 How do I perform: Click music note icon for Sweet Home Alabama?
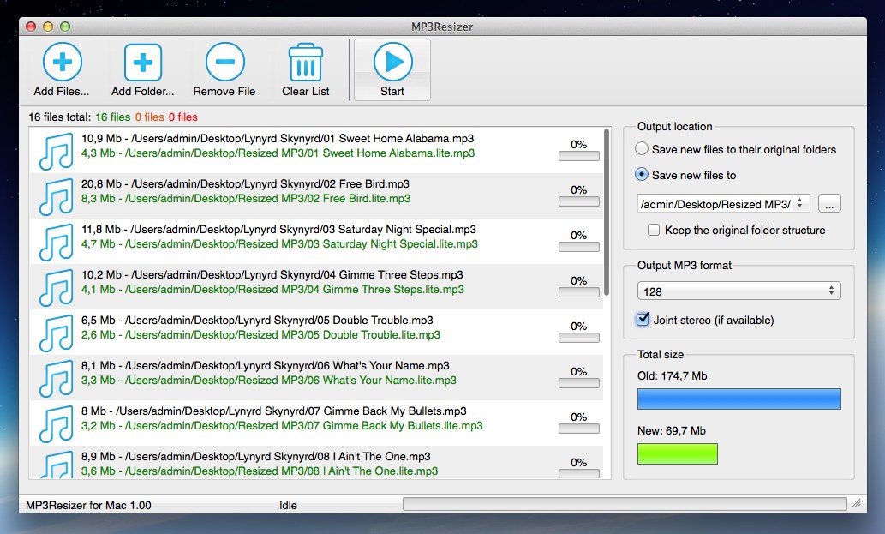tap(56, 151)
